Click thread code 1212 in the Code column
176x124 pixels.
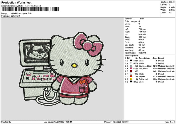click(155, 66)
